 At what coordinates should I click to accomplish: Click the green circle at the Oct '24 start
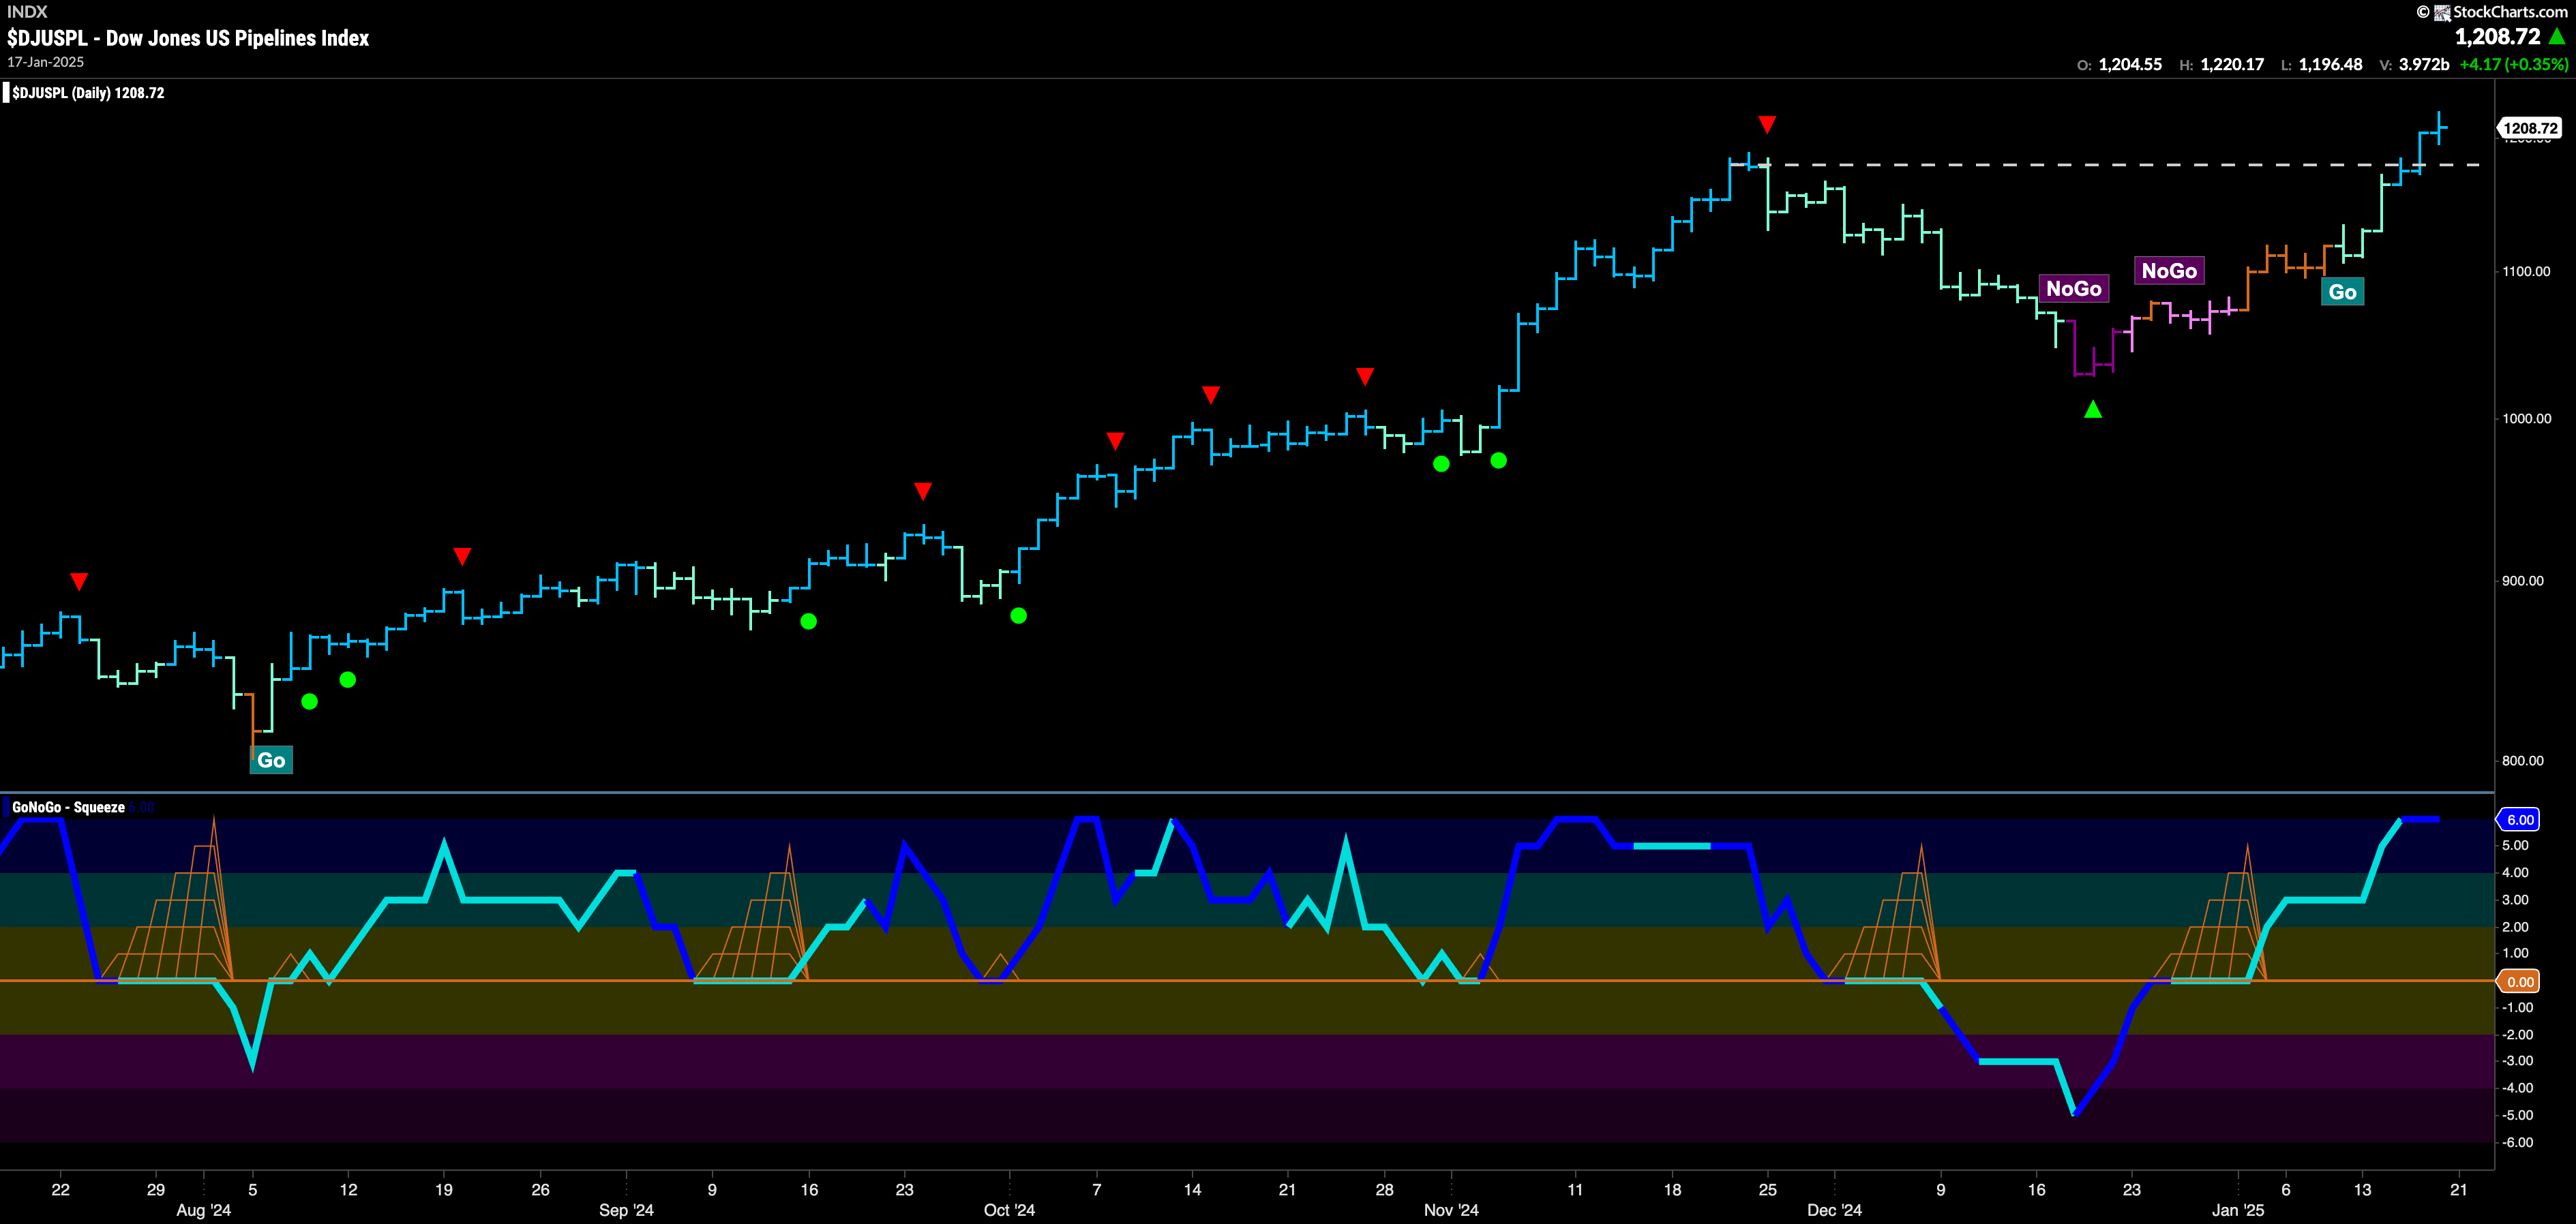click(1019, 615)
